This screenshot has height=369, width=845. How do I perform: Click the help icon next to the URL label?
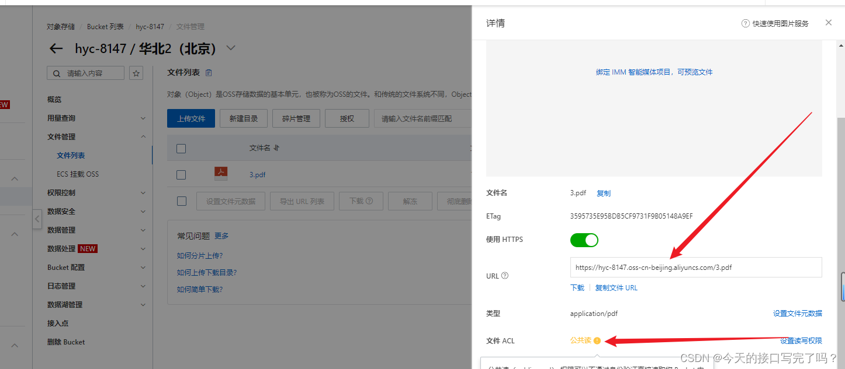(504, 276)
